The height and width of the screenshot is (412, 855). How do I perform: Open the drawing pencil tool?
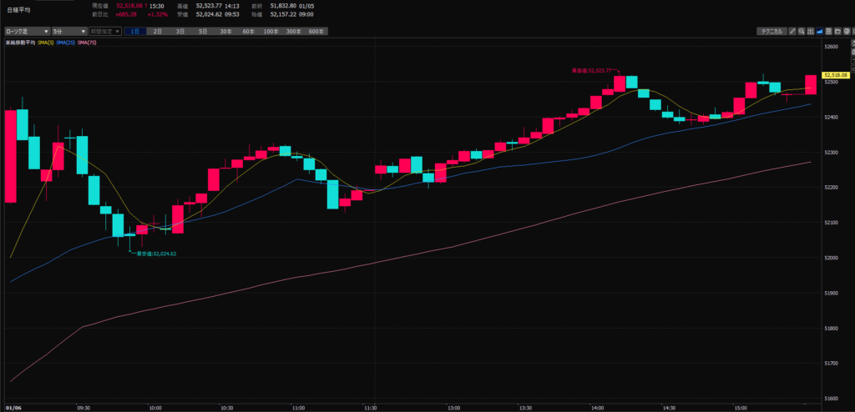point(792,31)
